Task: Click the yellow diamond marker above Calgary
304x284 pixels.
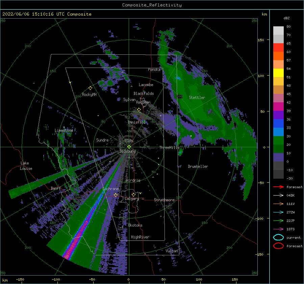Action: click(x=133, y=195)
